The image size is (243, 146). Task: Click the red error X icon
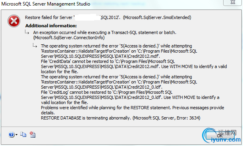[x=14, y=21]
